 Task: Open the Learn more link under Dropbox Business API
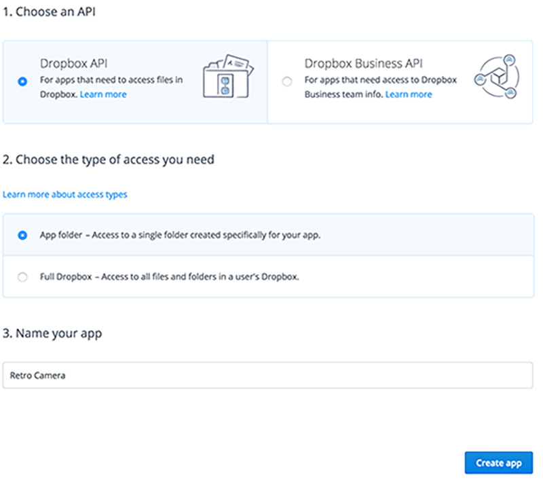click(409, 94)
